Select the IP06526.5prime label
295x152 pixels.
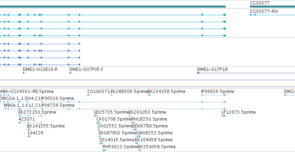tap(58, 98)
